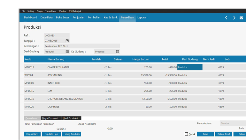This screenshot has width=246, height=140.
Task: Tick the Cetak checkbox
Action: (186, 134)
